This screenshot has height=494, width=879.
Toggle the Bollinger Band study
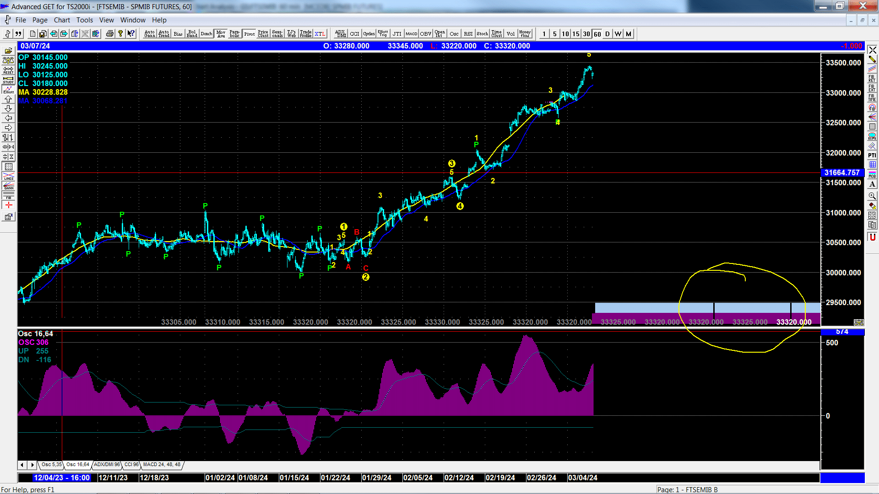tap(192, 34)
